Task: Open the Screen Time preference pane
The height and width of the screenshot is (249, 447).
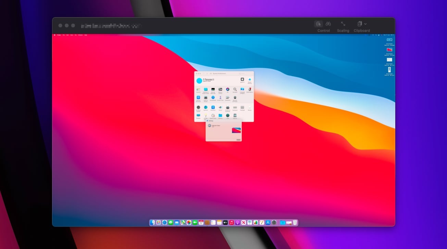Action: [x=220, y=97]
